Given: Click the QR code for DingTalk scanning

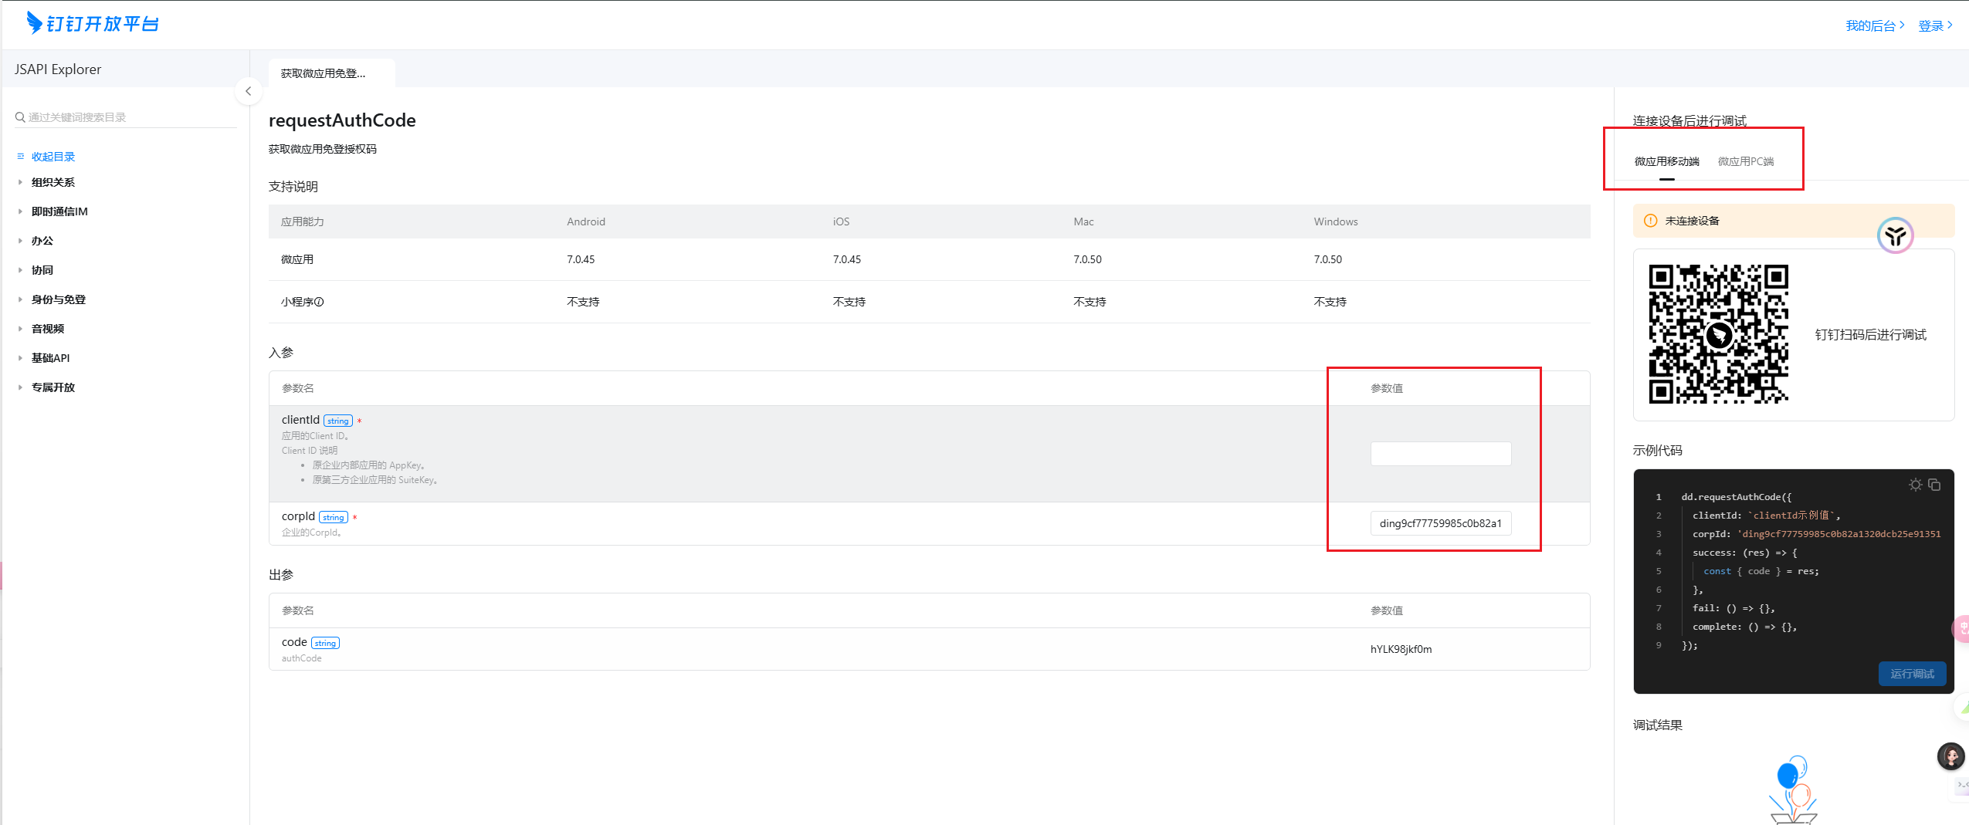Looking at the screenshot, I should 1719,334.
